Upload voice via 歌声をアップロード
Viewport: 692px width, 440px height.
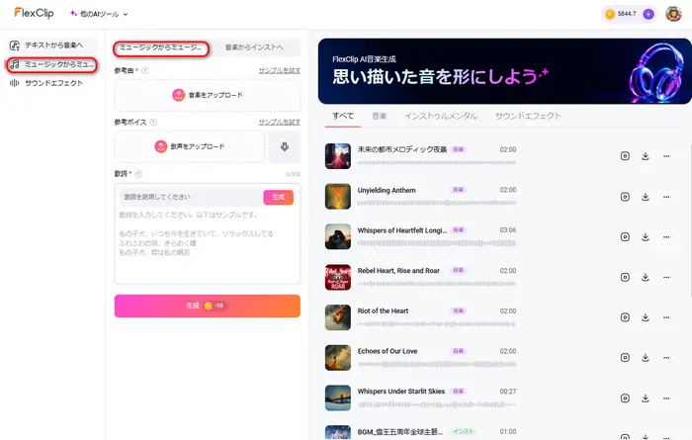point(190,146)
